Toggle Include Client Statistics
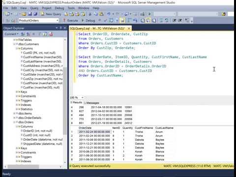Image resolution: width=236 pixels, height=177 pixels. pyautogui.click(x=135, y=21)
